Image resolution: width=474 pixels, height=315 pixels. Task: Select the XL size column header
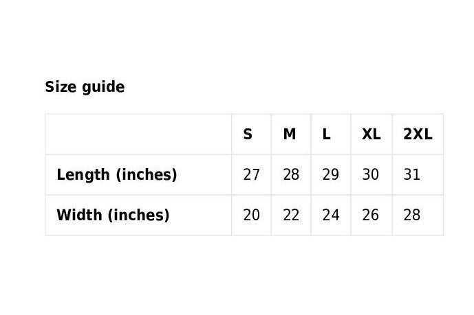click(371, 135)
